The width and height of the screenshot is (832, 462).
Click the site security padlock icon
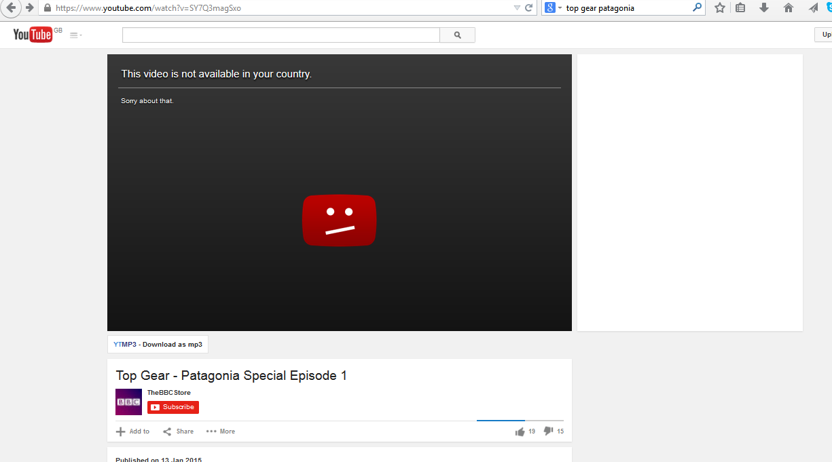[47, 8]
